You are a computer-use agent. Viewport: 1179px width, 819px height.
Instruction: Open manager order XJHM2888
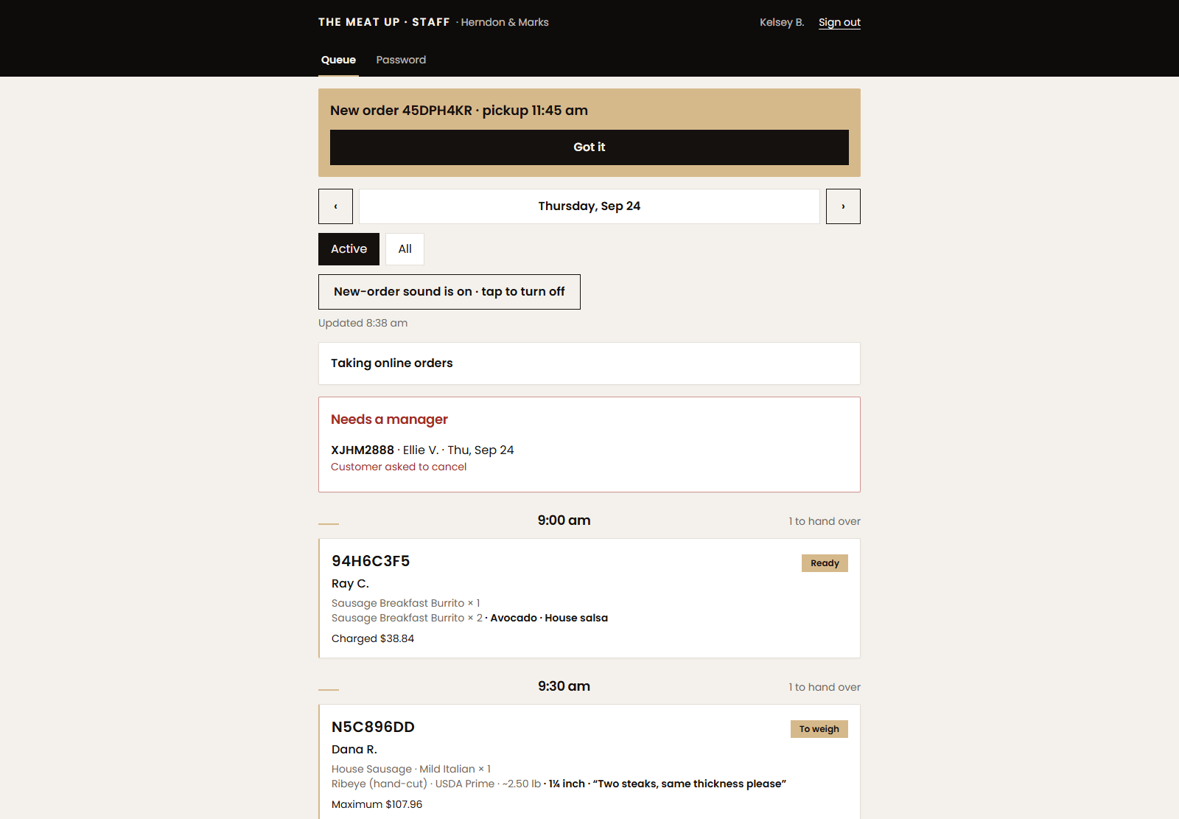tap(422, 450)
